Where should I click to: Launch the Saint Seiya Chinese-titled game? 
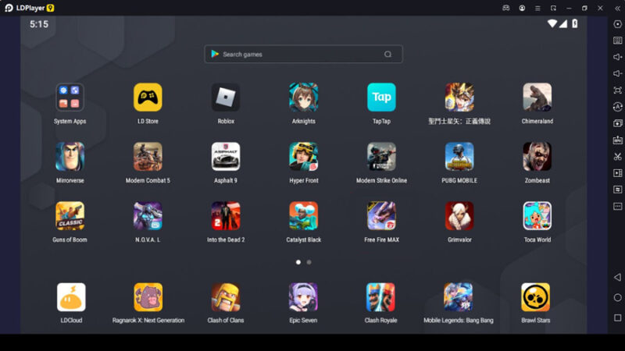[x=459, y=97]
